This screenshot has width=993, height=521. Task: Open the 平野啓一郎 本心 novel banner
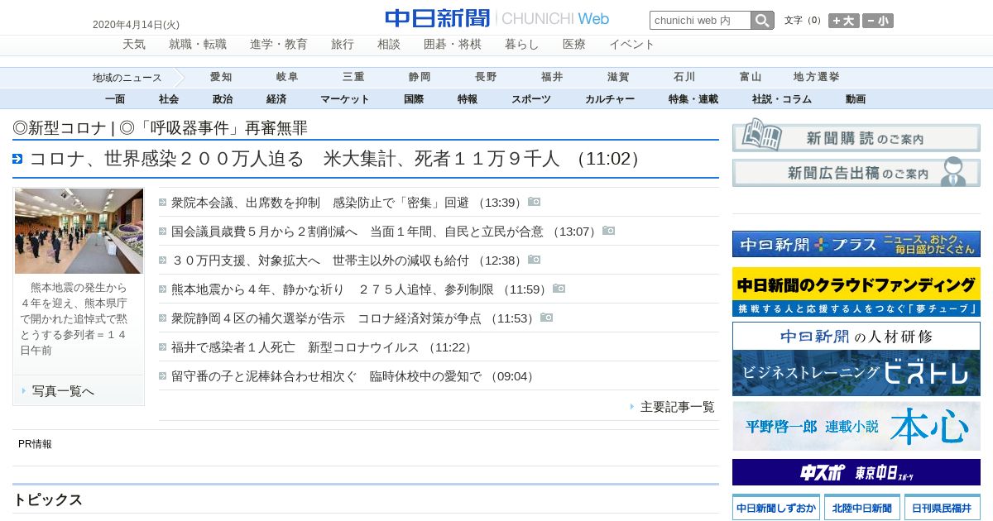click(x=856, y=426)
